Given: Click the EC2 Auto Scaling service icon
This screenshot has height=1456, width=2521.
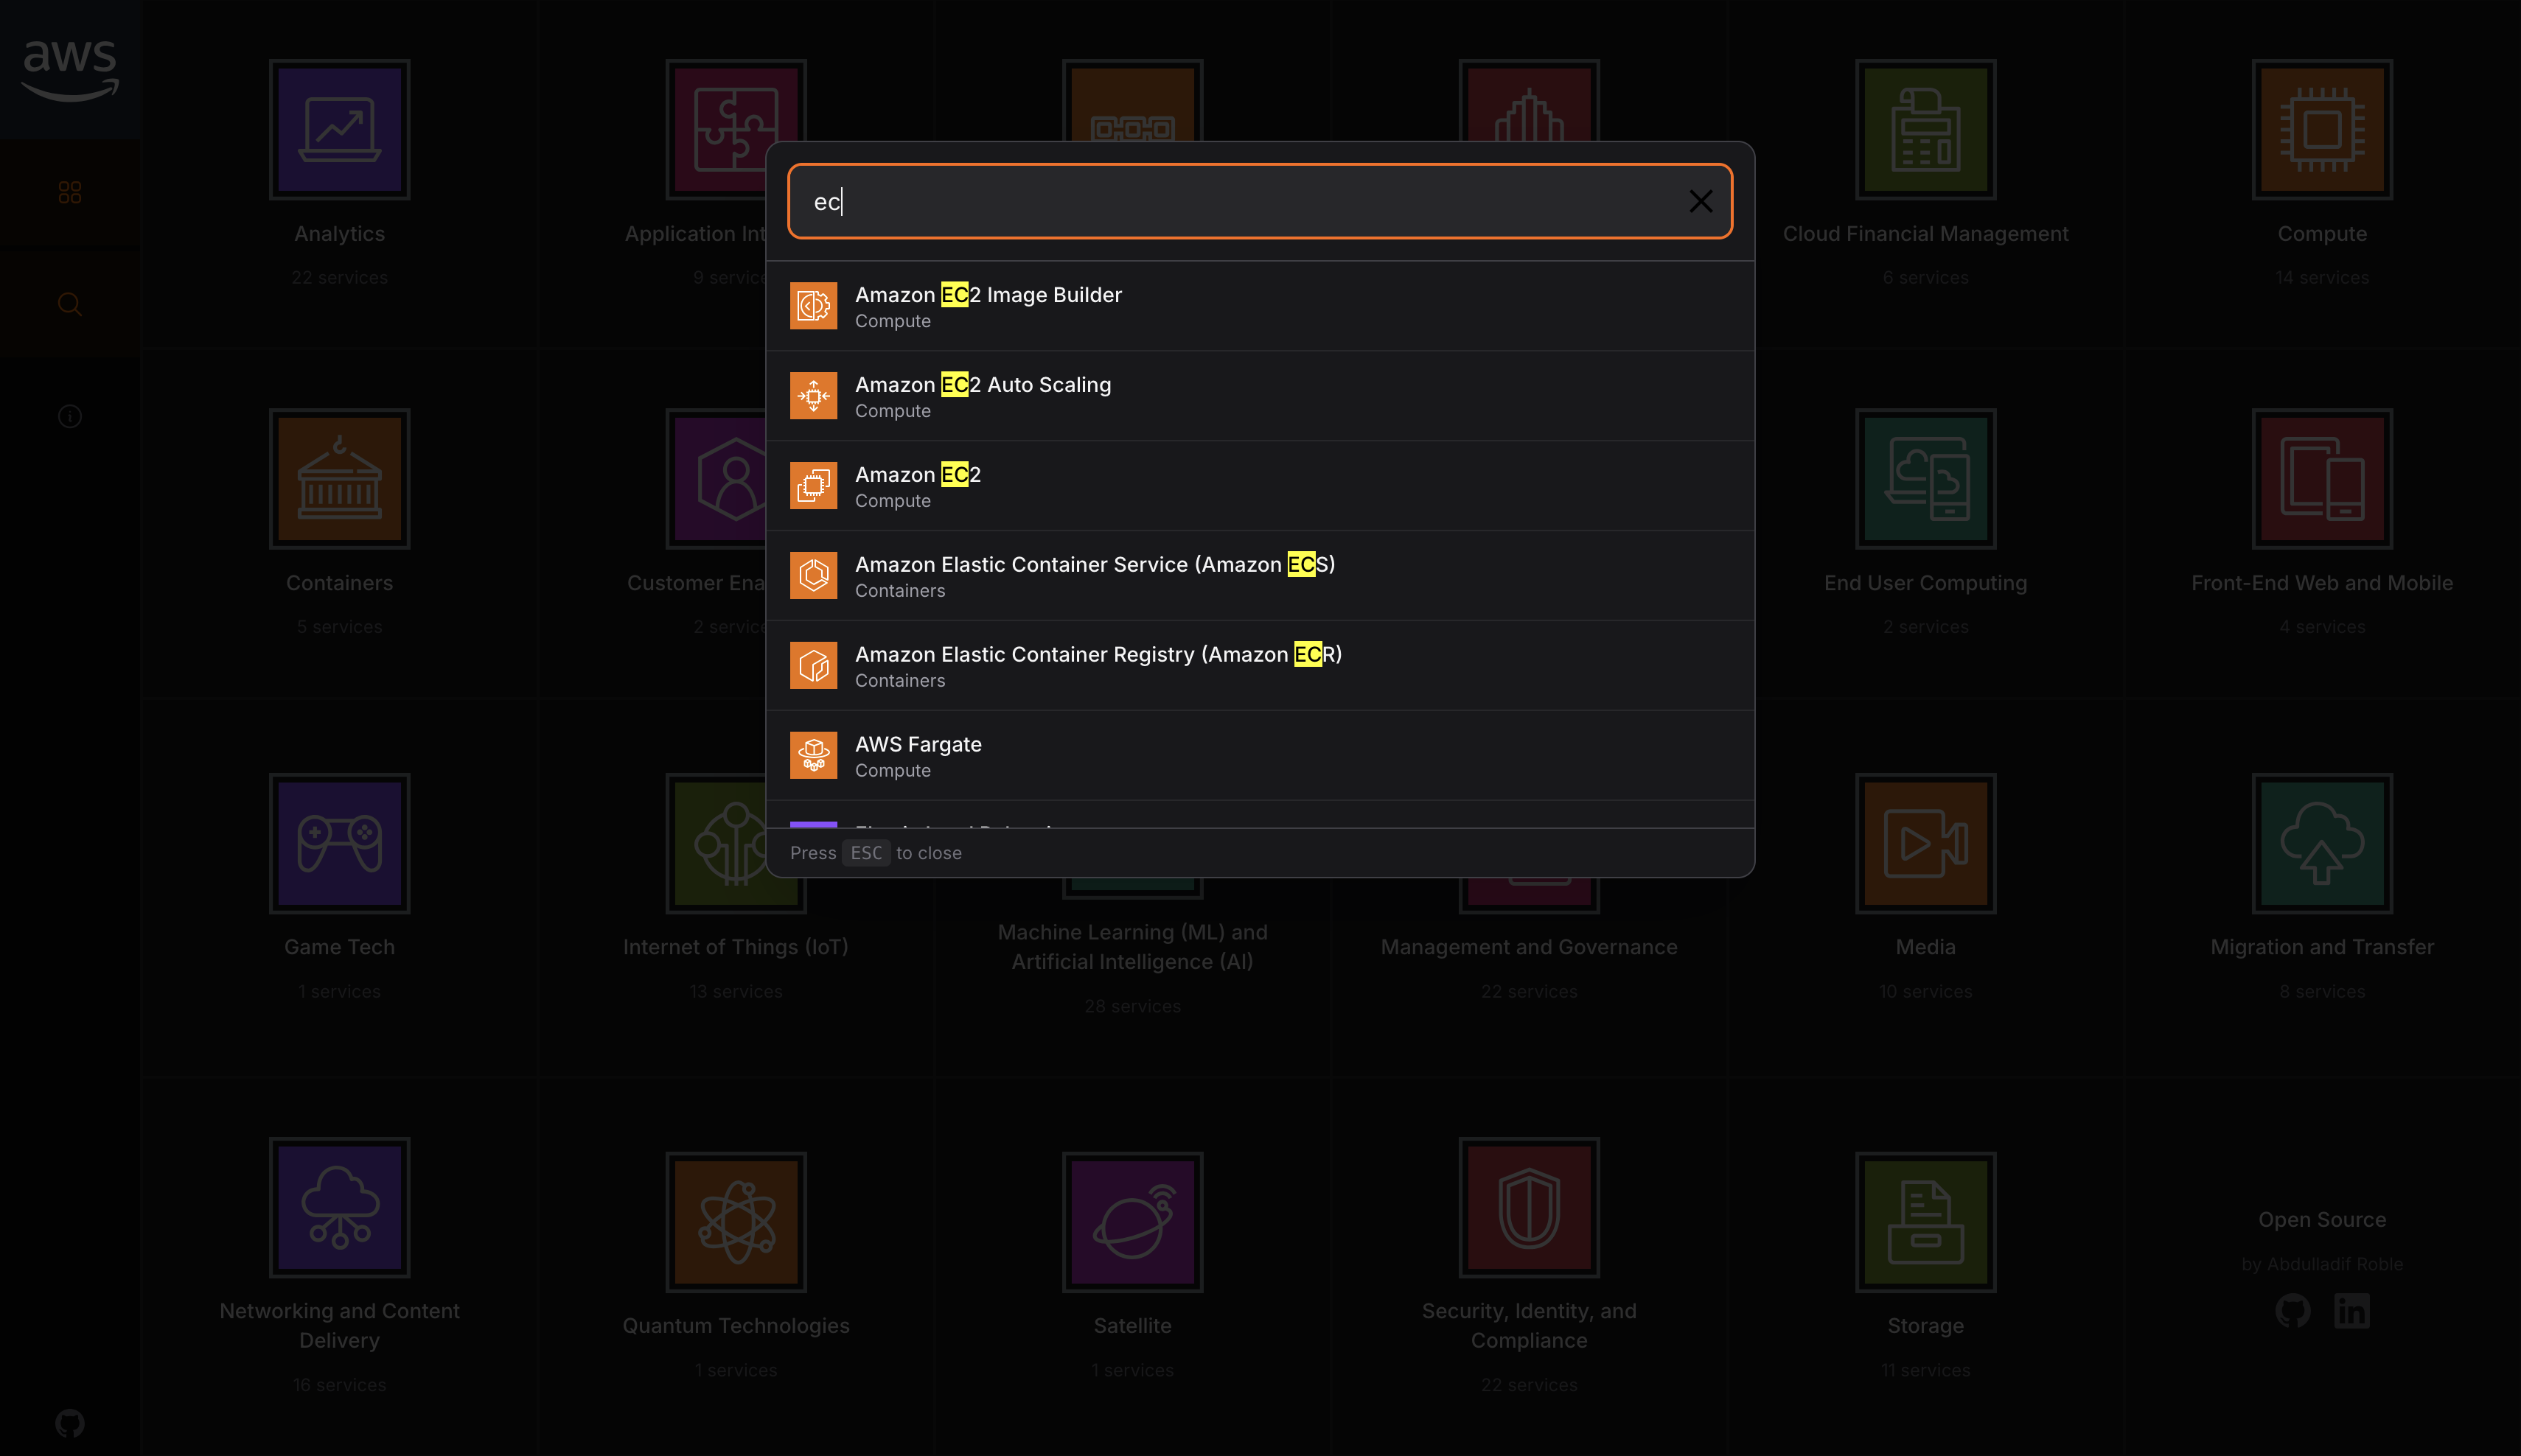Looking at the screenshot, I should tap(813, 396).
